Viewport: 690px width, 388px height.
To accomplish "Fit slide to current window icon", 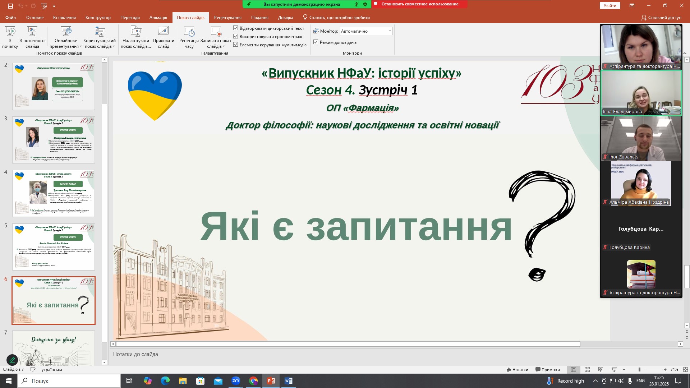I will (685, 370).
